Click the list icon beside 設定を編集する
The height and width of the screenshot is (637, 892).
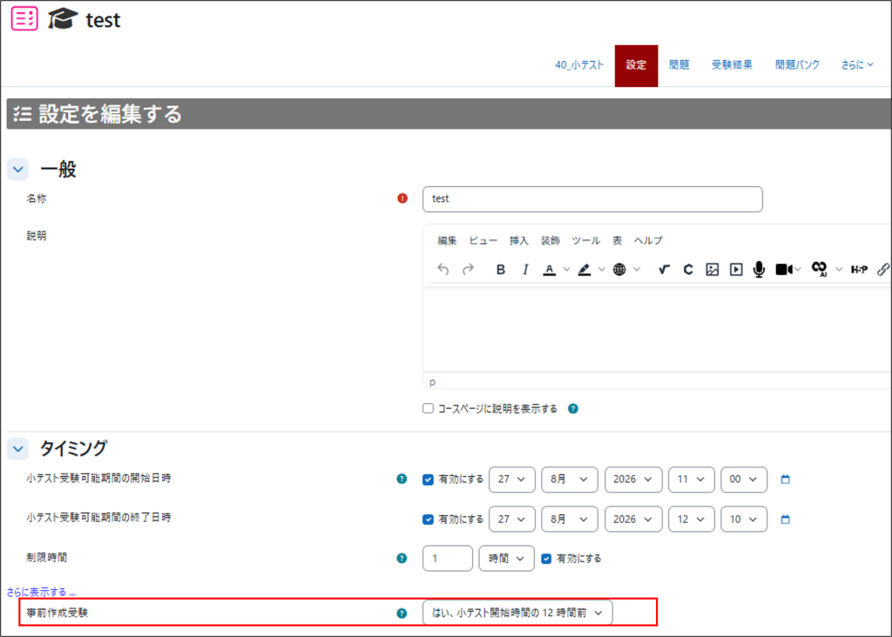22,114
